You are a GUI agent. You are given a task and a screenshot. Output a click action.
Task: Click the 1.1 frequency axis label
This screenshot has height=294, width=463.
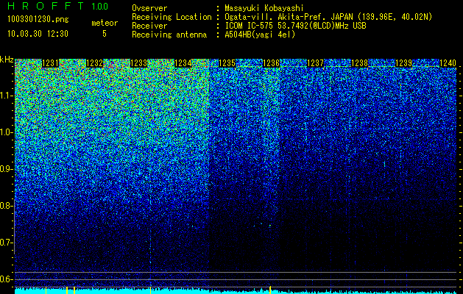click(x=6, y=96)
